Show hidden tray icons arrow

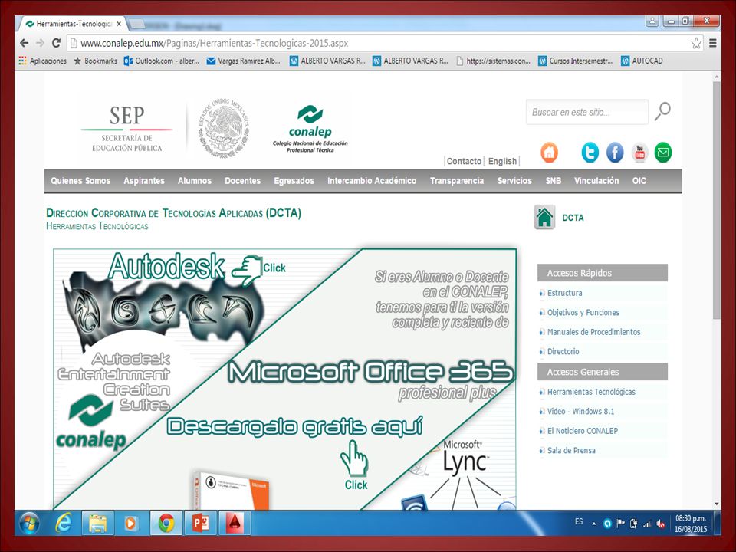[593, 524]
